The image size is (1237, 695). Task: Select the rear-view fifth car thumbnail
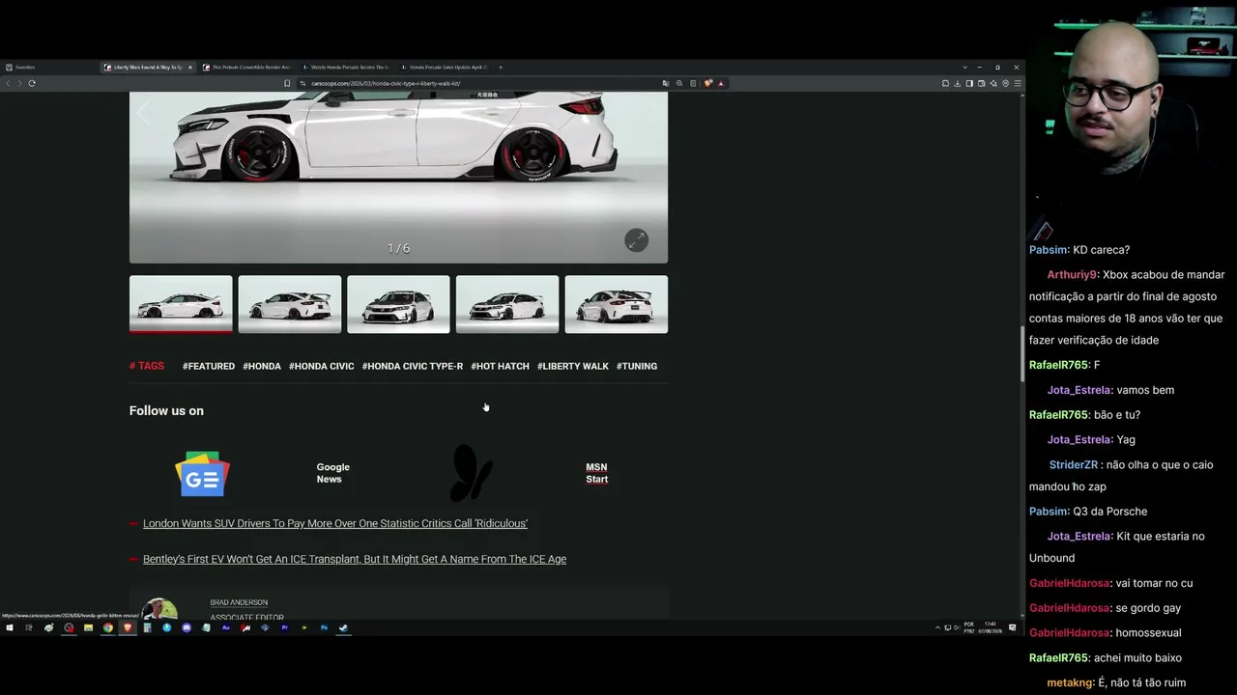617,305
